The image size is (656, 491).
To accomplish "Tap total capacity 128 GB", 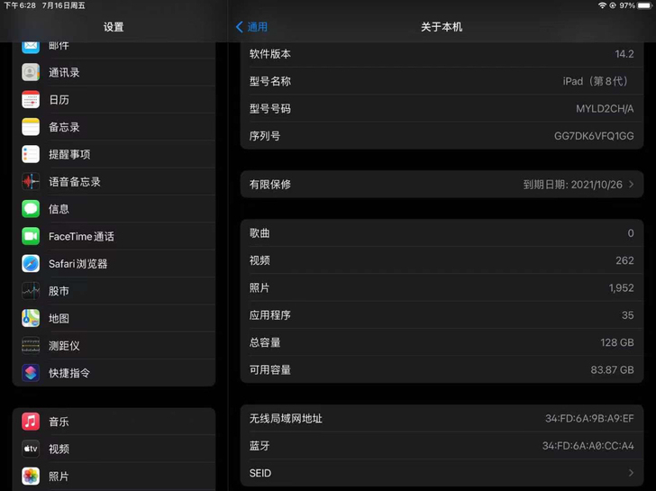I will click(x=617, y=342).
